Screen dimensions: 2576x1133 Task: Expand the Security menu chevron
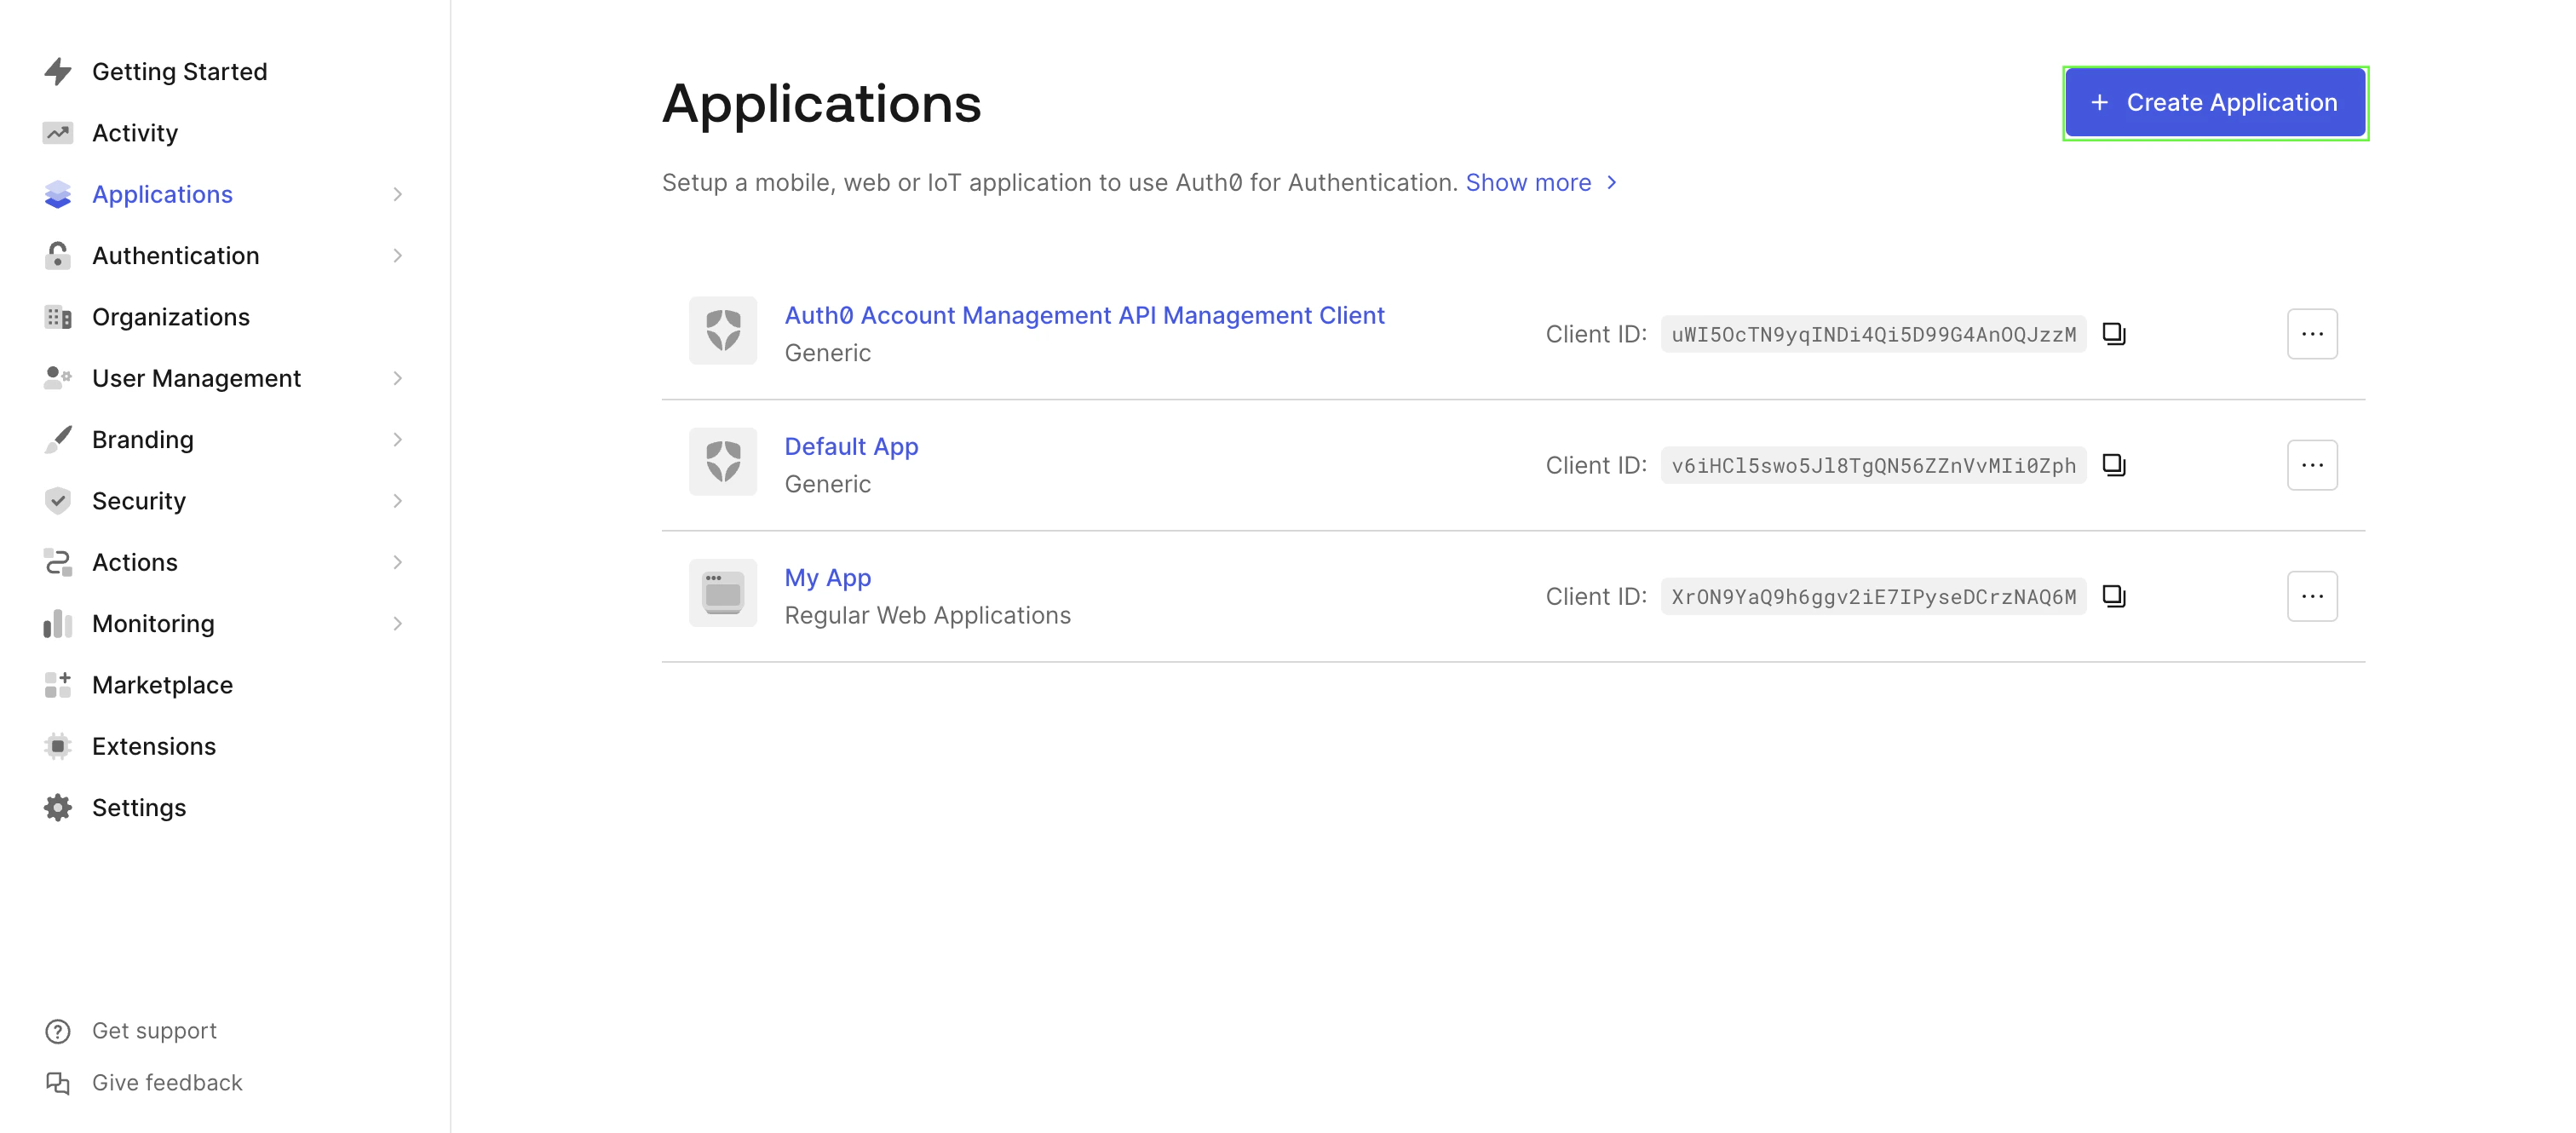[x=397, y=501]
